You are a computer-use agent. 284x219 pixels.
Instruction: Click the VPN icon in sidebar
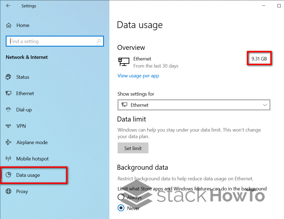[8, 126]
